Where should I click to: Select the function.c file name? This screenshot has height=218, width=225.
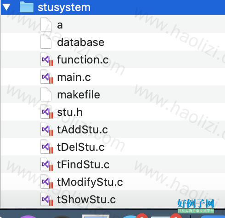(x=83, y=59)
